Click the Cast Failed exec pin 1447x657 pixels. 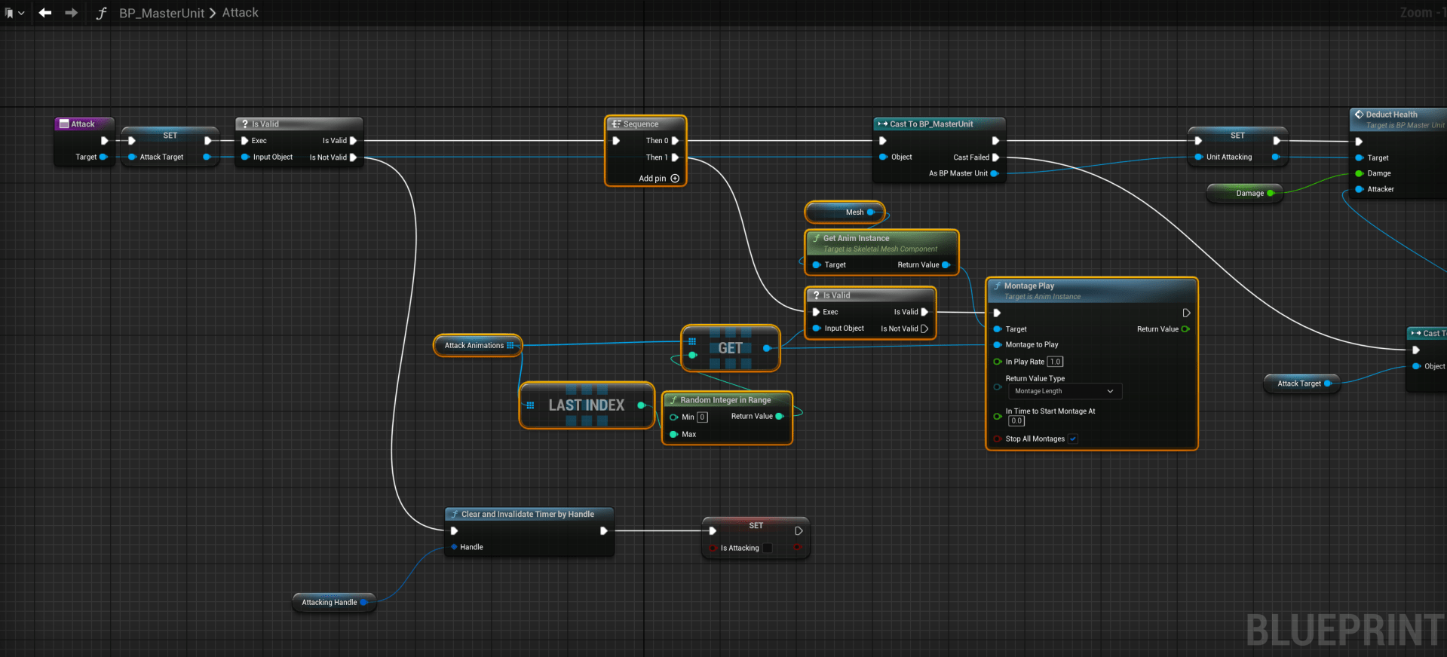(x=995, y=157)
